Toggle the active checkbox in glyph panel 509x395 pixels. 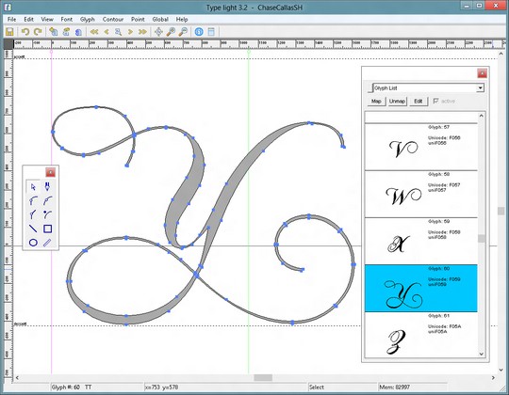point(436,101)
